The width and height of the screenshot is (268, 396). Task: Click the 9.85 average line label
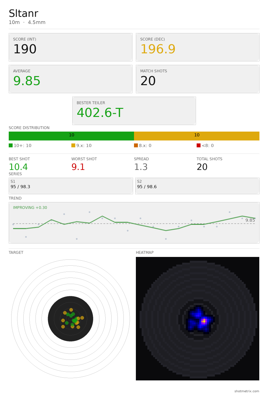tap(250, 220)
